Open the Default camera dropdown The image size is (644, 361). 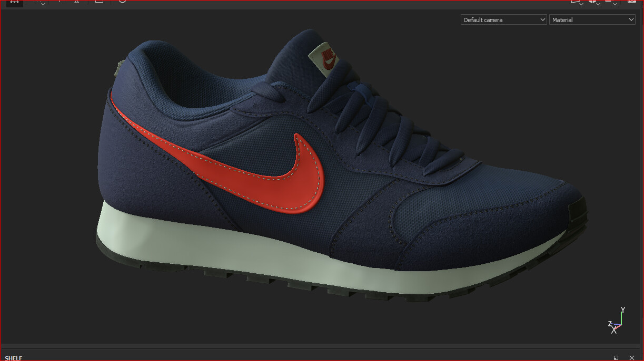[504, 20]
